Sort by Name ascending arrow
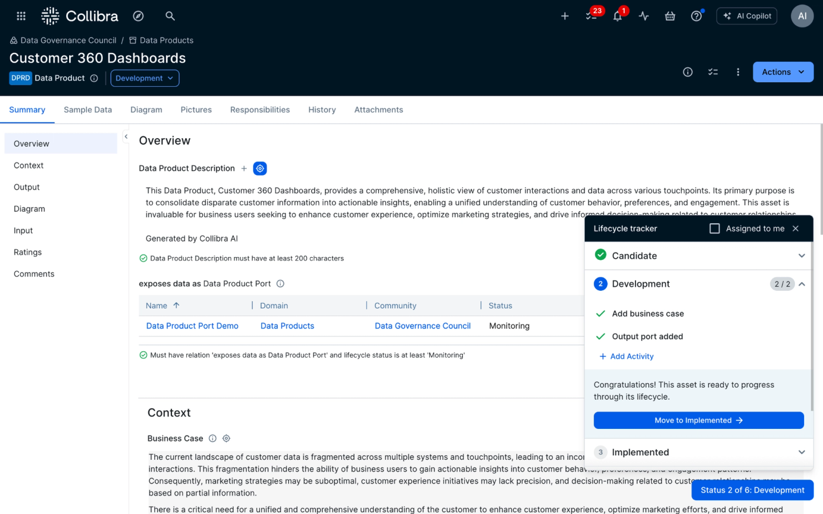This screenshot has height=514, width=823. coord(177,306)
